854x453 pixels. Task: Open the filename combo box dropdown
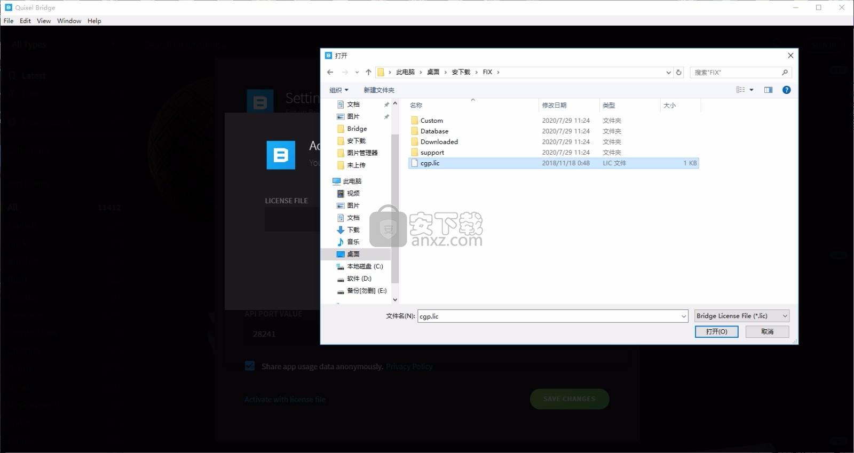683,316
